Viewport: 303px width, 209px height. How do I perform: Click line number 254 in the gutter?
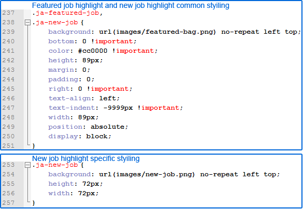coord(8,174)
